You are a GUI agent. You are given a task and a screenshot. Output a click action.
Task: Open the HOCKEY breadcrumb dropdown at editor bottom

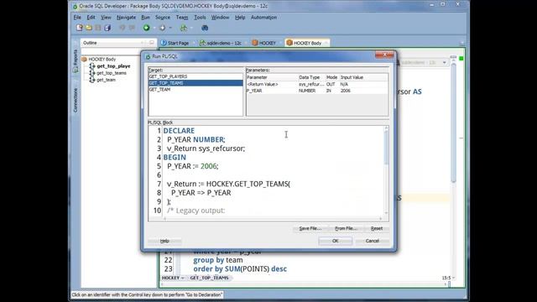coord(183,278)
